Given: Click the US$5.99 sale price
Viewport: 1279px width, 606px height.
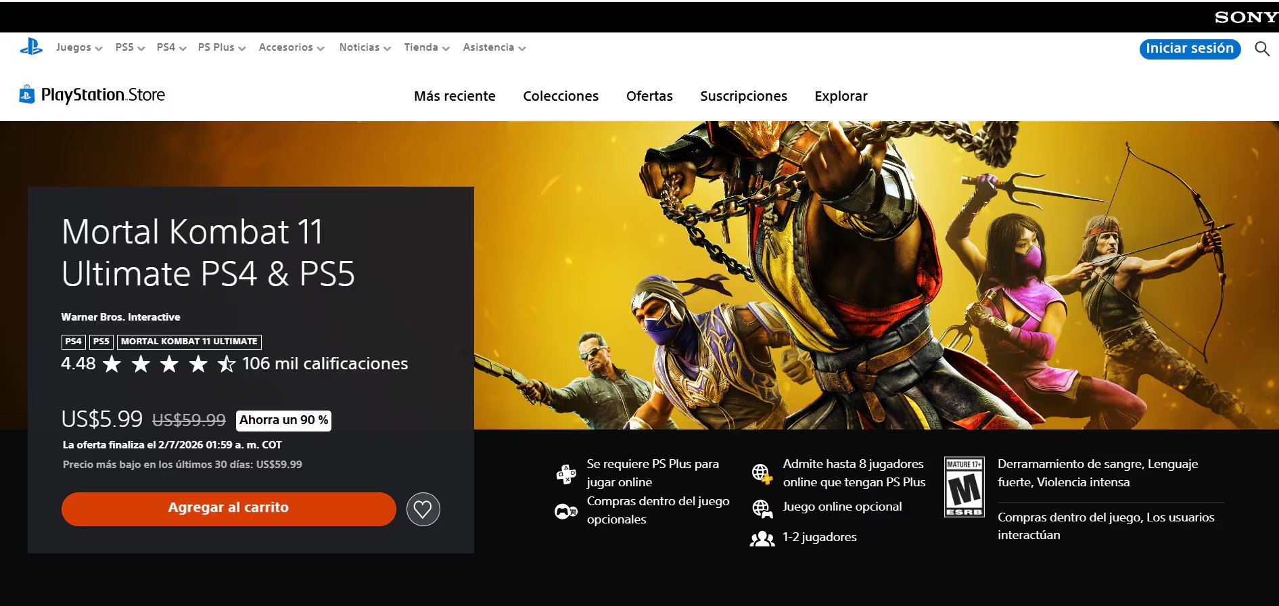Looking at the screenshot, I should pos(102,419).
